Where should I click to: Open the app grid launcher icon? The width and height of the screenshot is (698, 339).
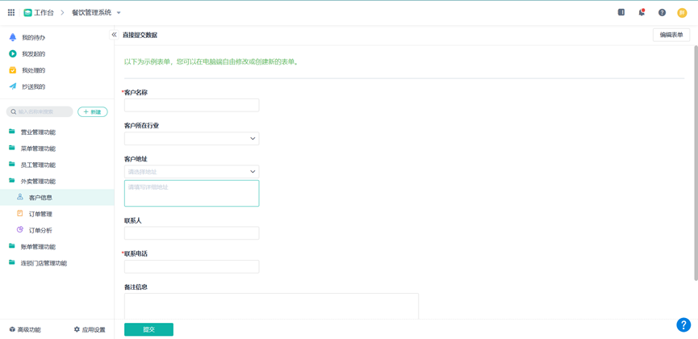11,12
